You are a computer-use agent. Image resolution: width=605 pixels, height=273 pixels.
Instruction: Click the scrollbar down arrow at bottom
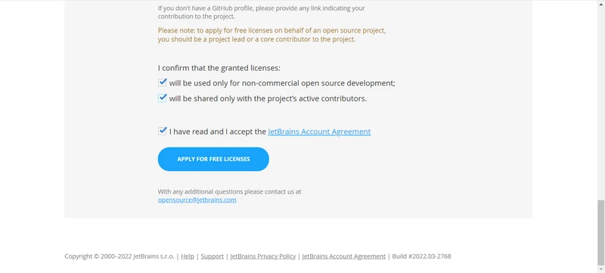600,269
